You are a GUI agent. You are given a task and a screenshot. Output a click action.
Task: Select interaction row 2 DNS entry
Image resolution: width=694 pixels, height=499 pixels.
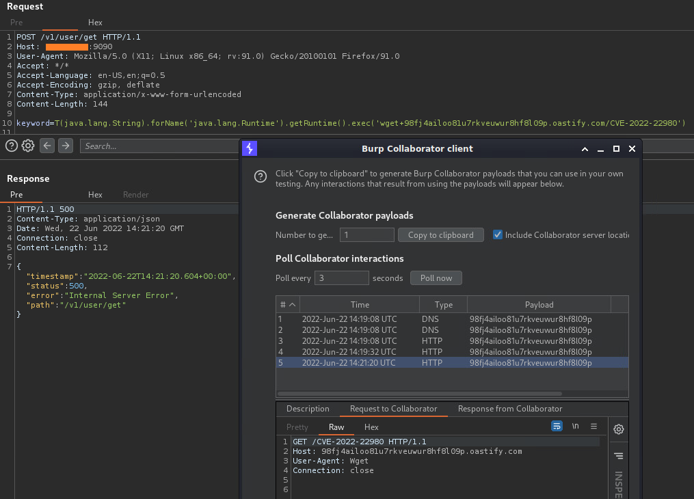click(x=452, y=330)
